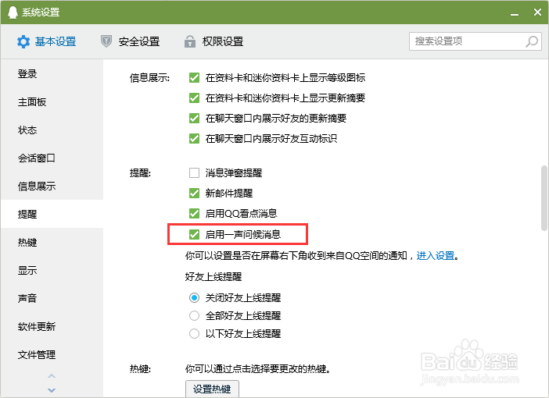Close the 系统设置 window
The image size is (549, 398).
point(537,12)
